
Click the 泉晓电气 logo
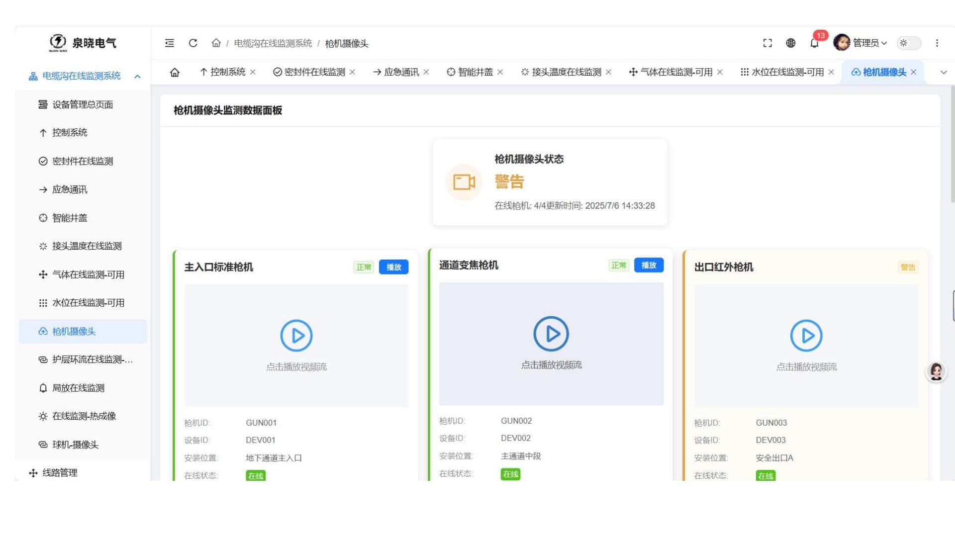[83, 43]
